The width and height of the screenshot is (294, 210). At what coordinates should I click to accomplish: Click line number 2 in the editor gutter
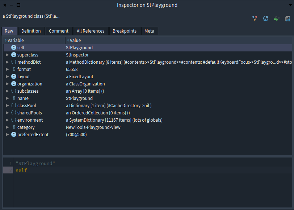[10, 170]
